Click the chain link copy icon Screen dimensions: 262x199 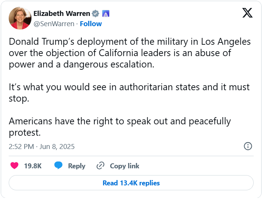point(100,166)
